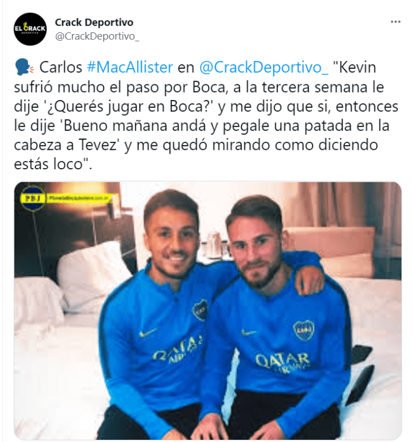Viewport: 413px width, 442px height.
Task: Click the PBJ watermark logo on the photo
Action: [33, 198]
